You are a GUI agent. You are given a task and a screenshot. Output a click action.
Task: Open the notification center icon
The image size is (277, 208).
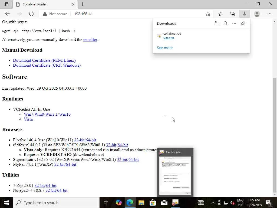269,203
